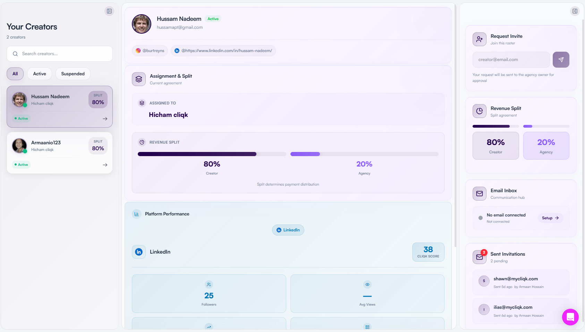Collapse the right sidebar panel
The height and width of the screenshot is (332, 585).
[x=575, y=11]
